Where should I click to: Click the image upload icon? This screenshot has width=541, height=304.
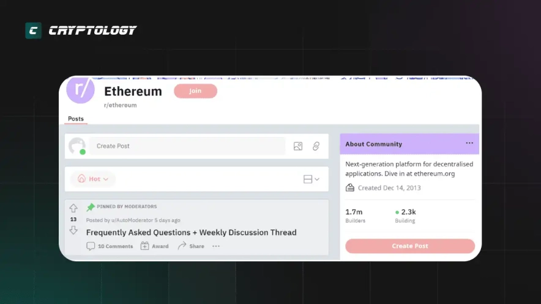pyautogui.click(x=298, y=146)
